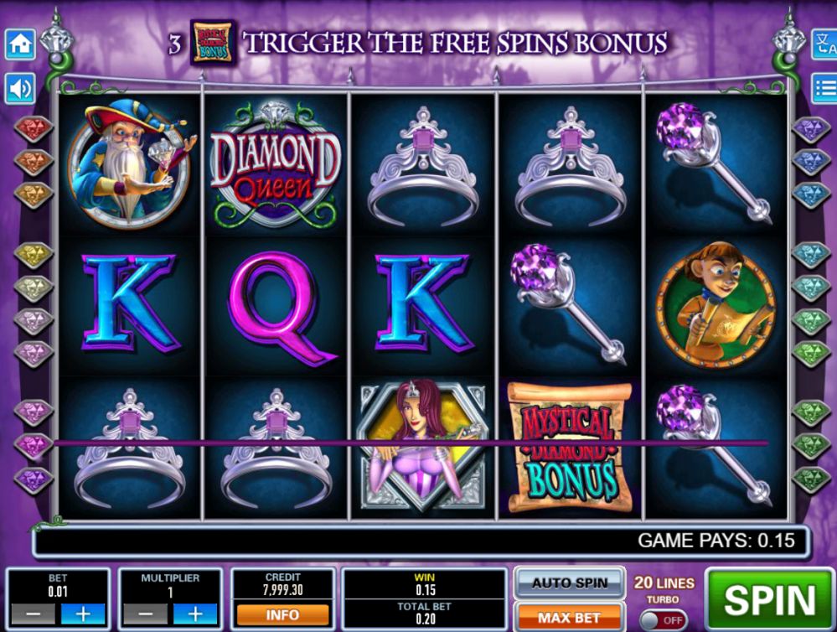Click the Max Bet button

(569, 618)
